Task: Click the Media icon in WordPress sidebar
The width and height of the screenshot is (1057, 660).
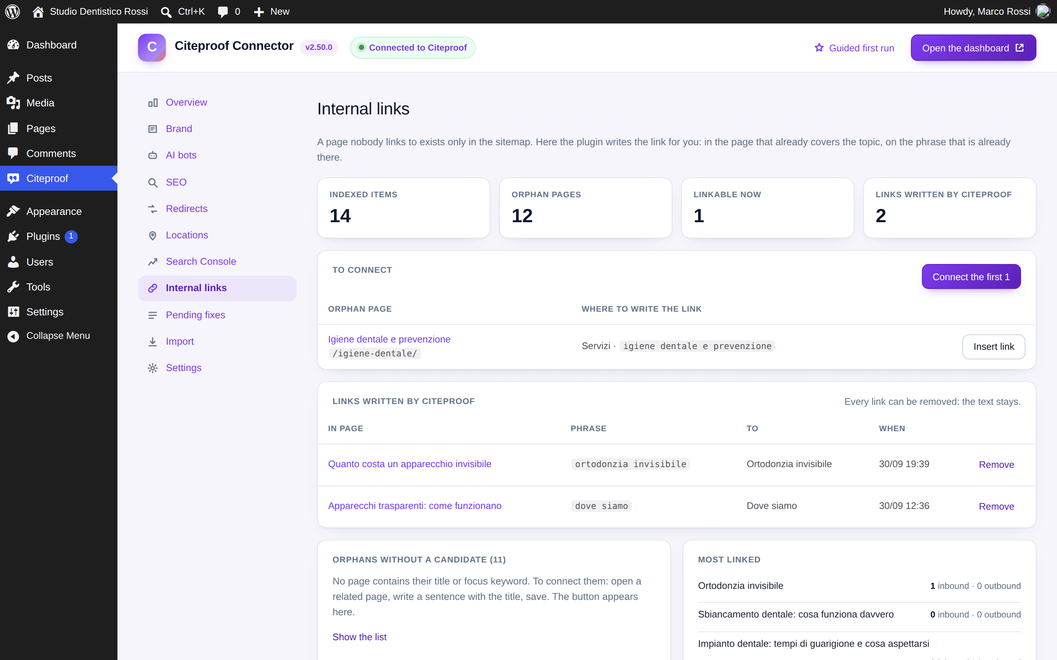Action: pos(13,103)
